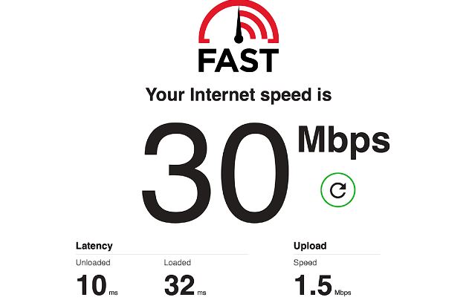The width and height of the screenshot is (466, 303).
Task: Select the 10 ms unloaded latency value
Action: pos(97,285)
